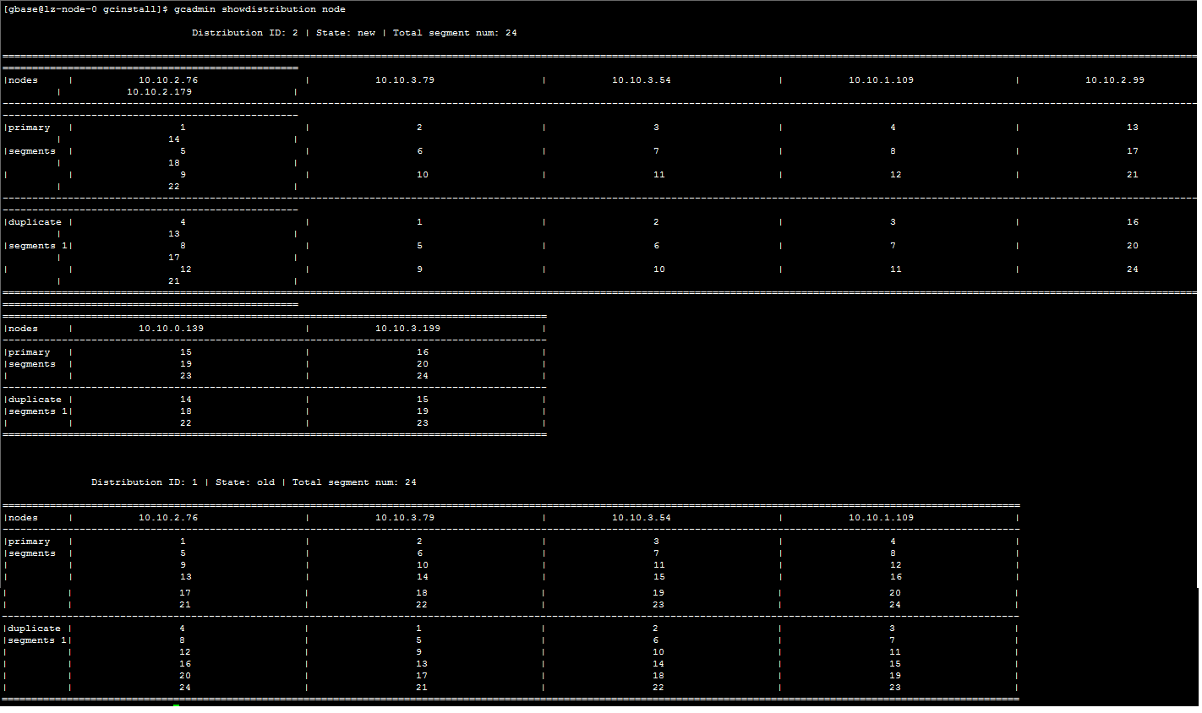The image size is (1202, 713).
Task: Select the Distribution ID: 2 header text
Action: point(245,33)
